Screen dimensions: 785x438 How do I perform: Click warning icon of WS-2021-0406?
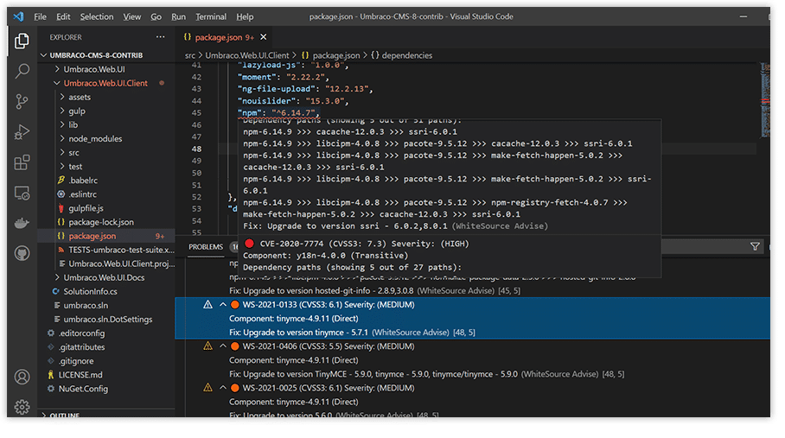(x=207, y=346)
